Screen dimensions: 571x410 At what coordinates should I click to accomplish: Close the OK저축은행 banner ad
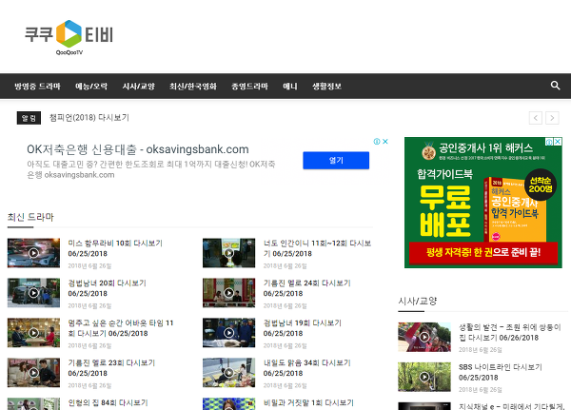click(384, 142)
